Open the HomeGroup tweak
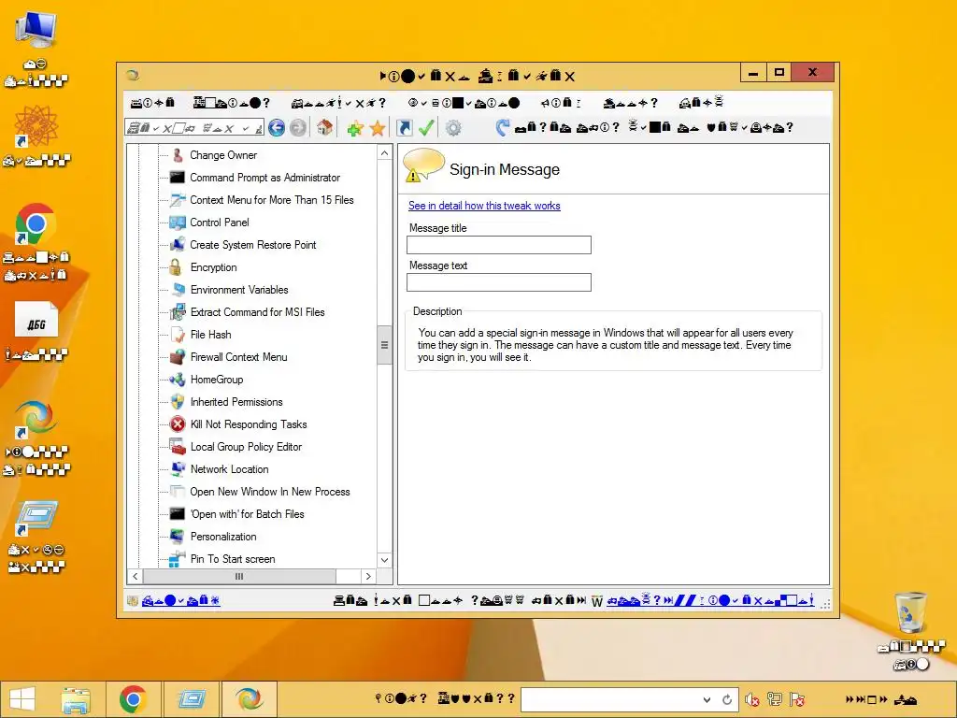This screenshot has height=718, width=957. pos(217,380)
